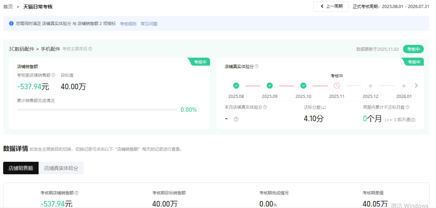Click help icon next to 考核主营类目

click(x=90, y=49)
